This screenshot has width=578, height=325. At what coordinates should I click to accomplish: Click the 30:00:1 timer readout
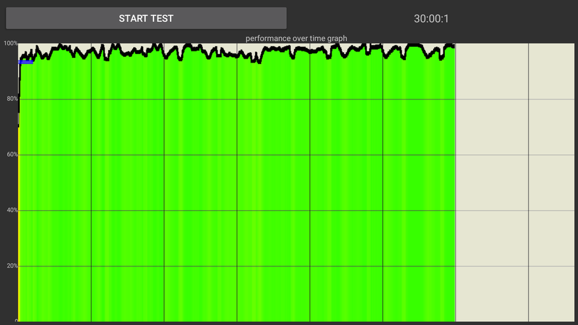click(431, 19)
